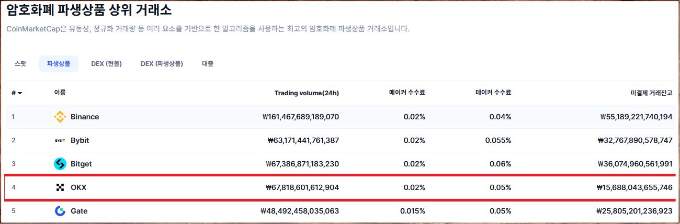Image resolution: width=680 pixels, height=224 pixels.
Task: Sort by 메이커 수수료 column header
Action: coord(407,93)
